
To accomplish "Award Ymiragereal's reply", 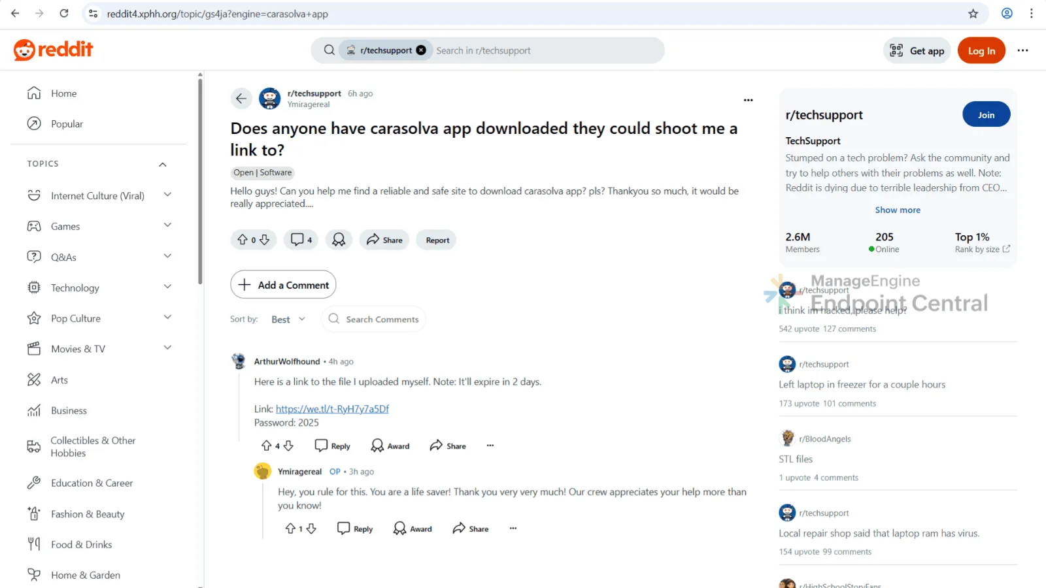I will tap(413, 529).
